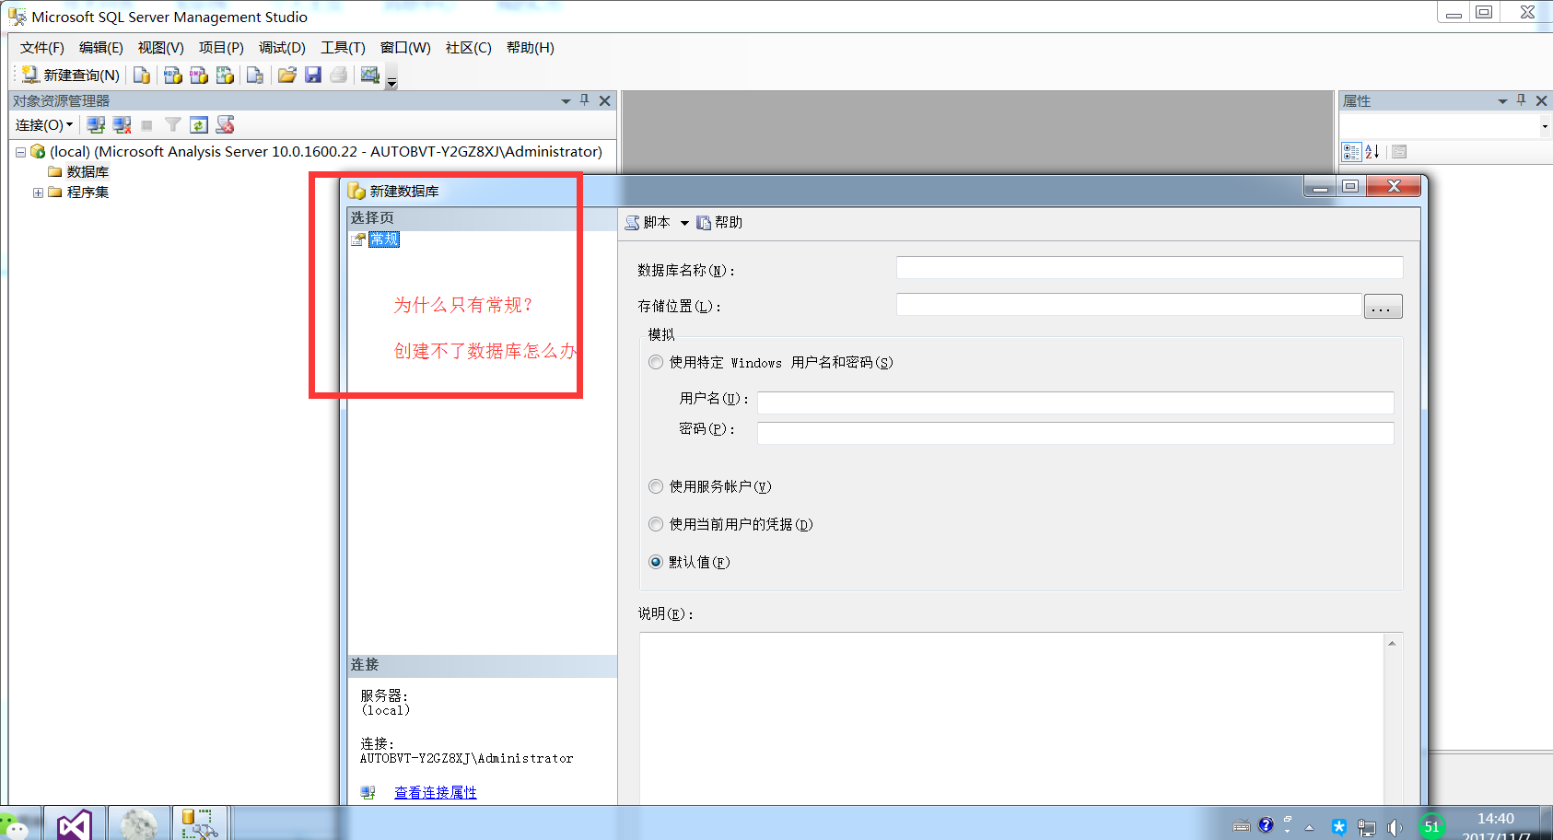
Task: Click the volume speaker icon in system tray
Action: 1395,827
